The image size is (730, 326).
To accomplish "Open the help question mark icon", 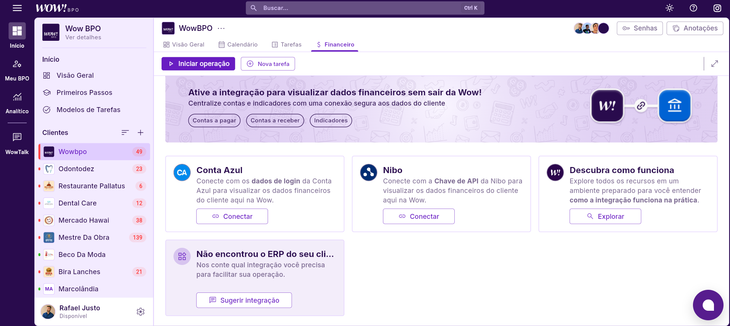I will tap(693, 8).
